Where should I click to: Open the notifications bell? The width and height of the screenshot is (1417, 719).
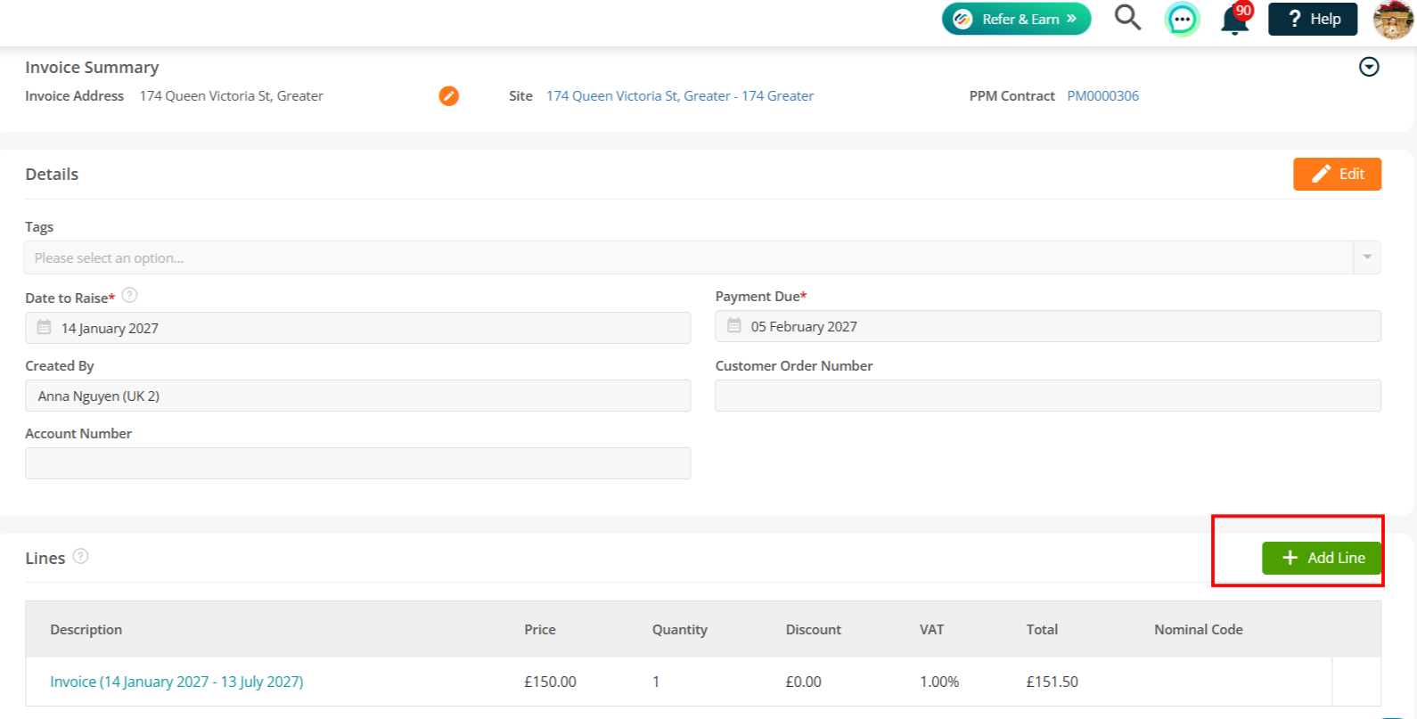pyautogui.click(x=1235, y=19)
